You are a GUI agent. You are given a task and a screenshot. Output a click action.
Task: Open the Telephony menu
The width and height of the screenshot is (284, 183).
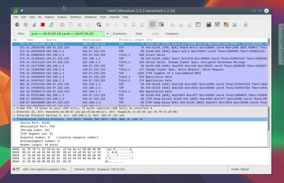point(90,17)
